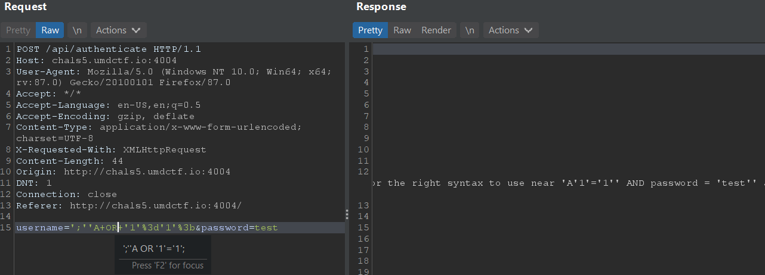The width and height of the screenshot is (765, 275).
Task: Click the 'X-Requested-With: XMLHttpRequest' header
Action: click(111, 149)
